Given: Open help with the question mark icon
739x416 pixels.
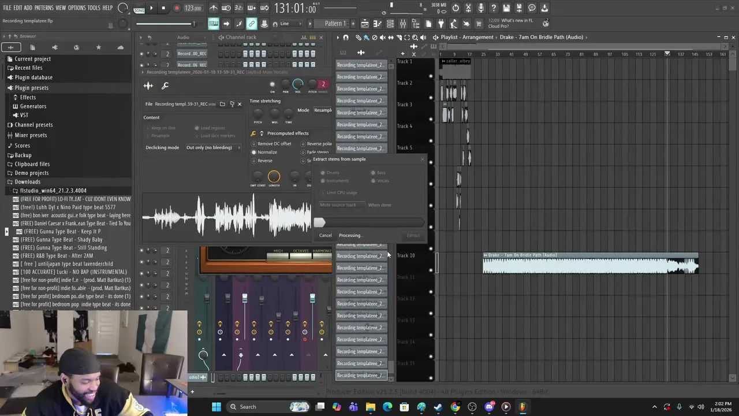Looking at the screenshot, I should coord(494,8).
